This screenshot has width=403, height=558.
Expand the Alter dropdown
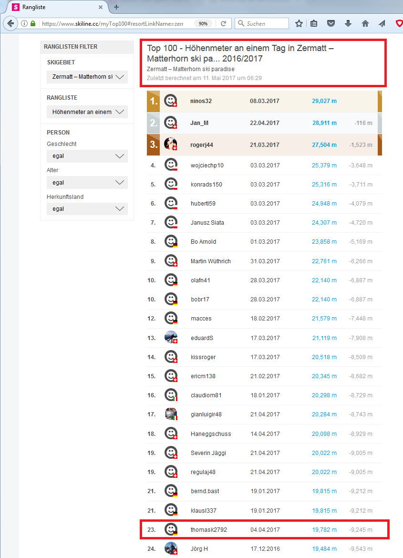pyautogui.click(x=87, y=183)
